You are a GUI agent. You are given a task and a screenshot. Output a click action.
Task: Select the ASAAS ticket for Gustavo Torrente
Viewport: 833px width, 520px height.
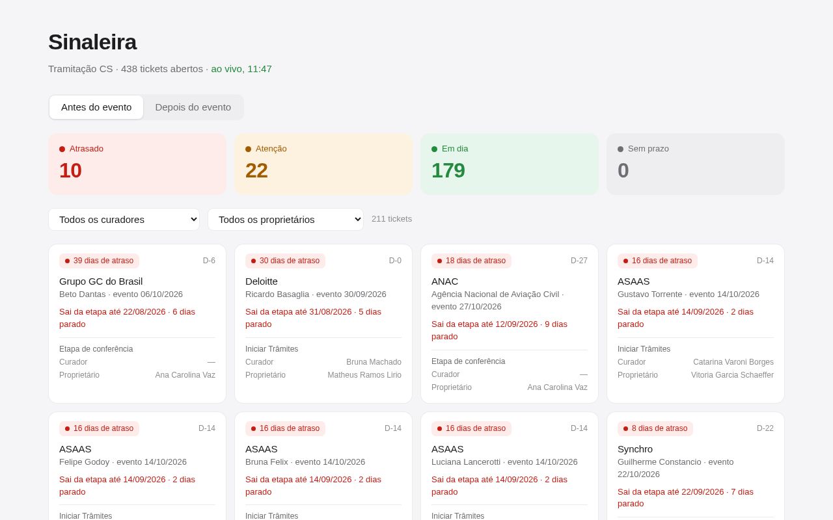click(696, 324)
